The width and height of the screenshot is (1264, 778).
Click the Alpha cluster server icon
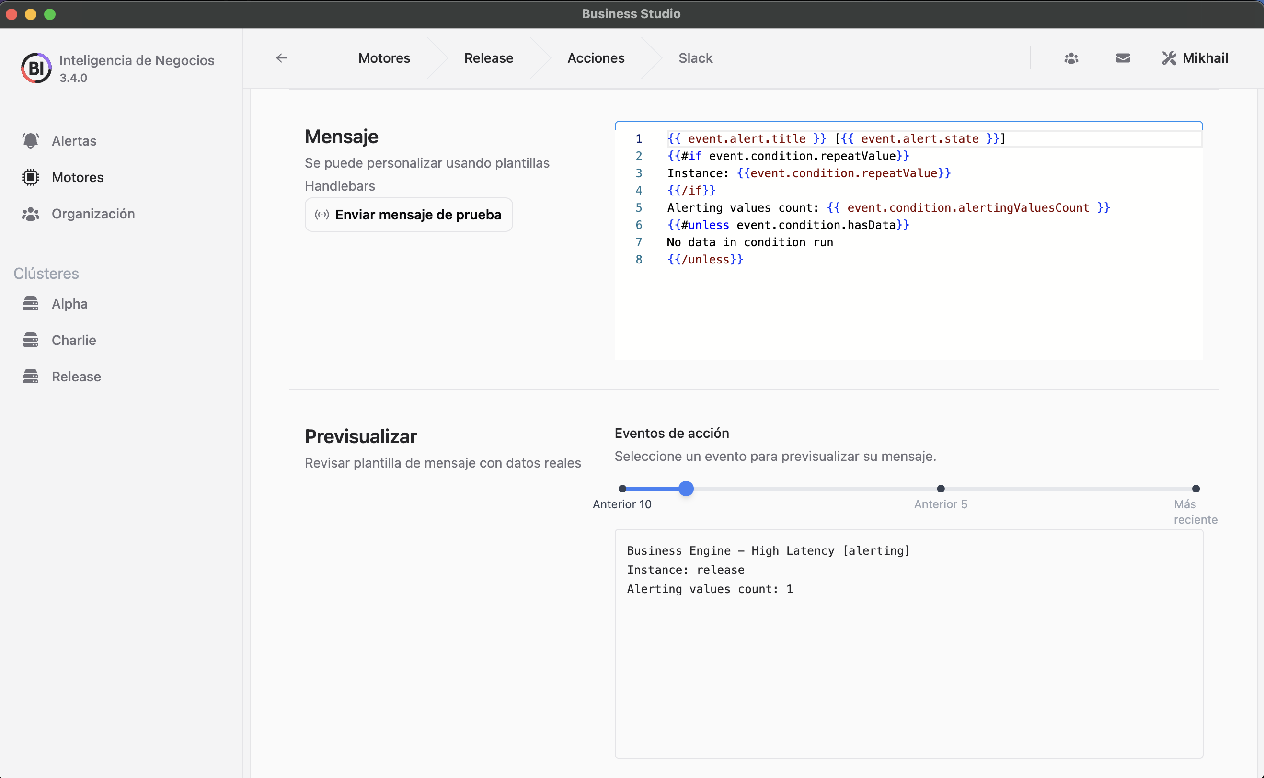(31, 304)
